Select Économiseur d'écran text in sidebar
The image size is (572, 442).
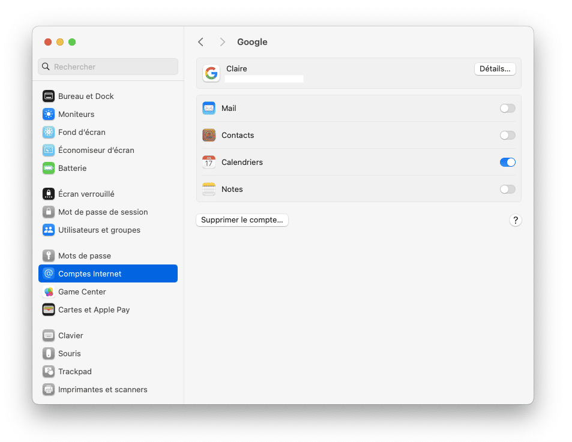tap(96, 150)
